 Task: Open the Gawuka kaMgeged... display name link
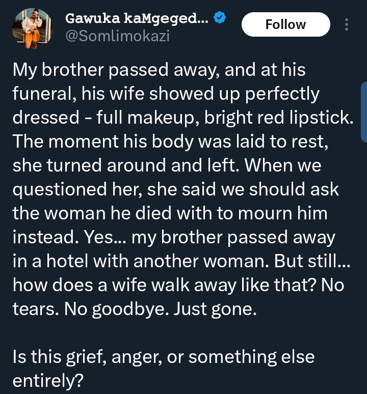138,18
